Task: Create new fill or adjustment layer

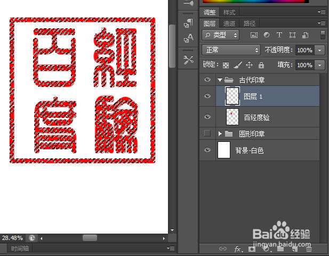Action: [x=267, y=249]
